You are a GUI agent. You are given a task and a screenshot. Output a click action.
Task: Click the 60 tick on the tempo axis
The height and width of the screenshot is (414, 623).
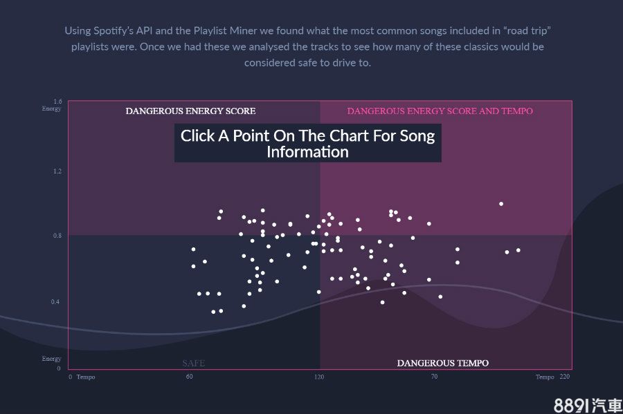(x=190, y=377)
